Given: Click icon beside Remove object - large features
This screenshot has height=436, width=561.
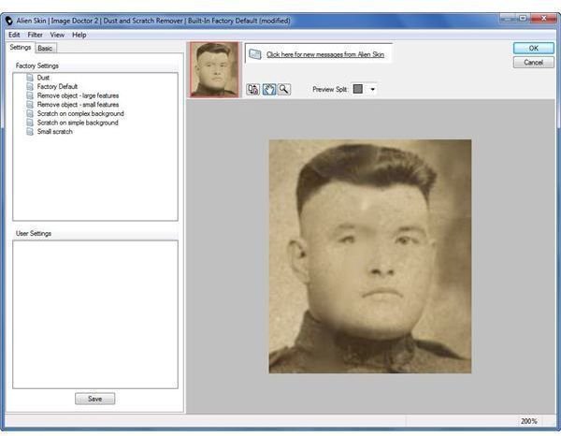Looking at the screenshot, I should point(30,95).
